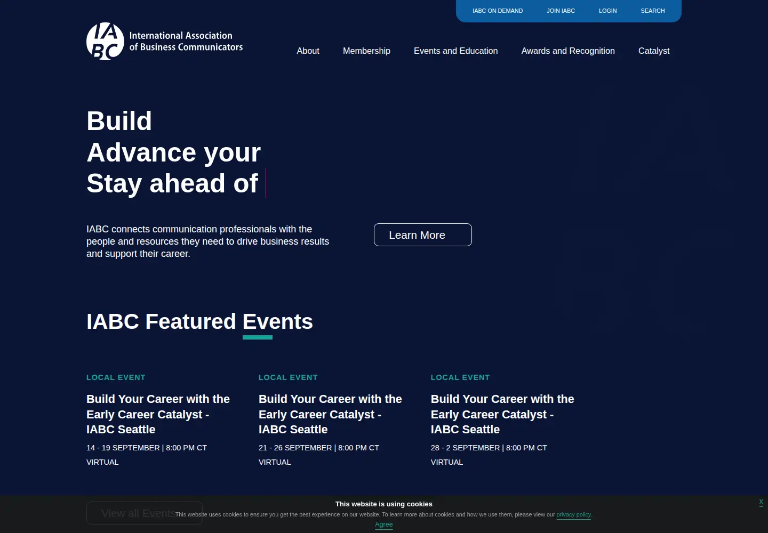Open the Membership menu

366,51
